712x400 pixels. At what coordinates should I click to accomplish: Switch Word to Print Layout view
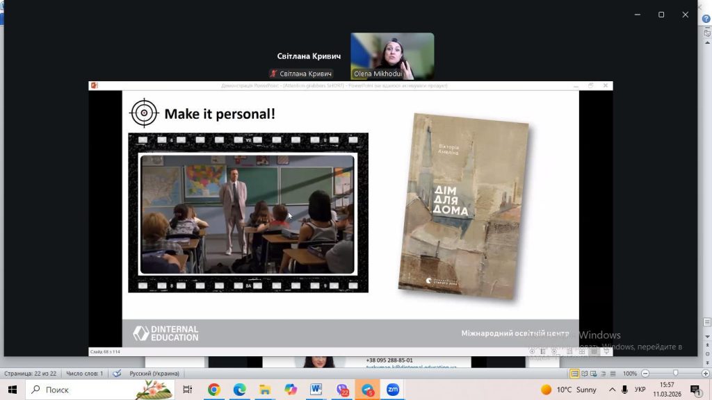[x=574, y=374]
